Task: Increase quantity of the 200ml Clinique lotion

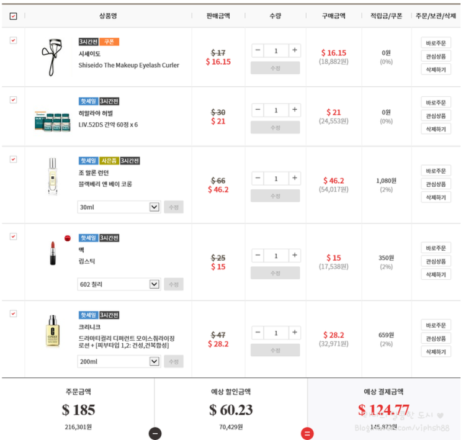Action: [x=295, y=333]
